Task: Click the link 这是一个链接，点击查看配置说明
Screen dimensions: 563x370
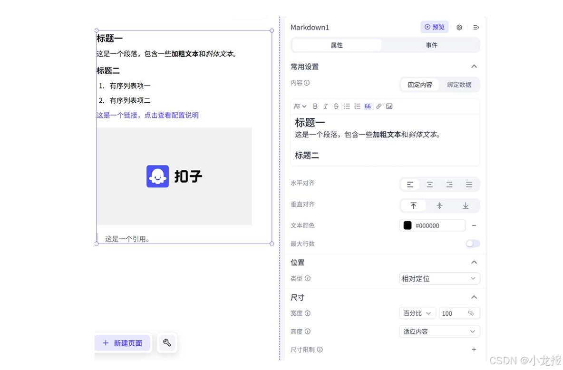Action: pos(147,115)
